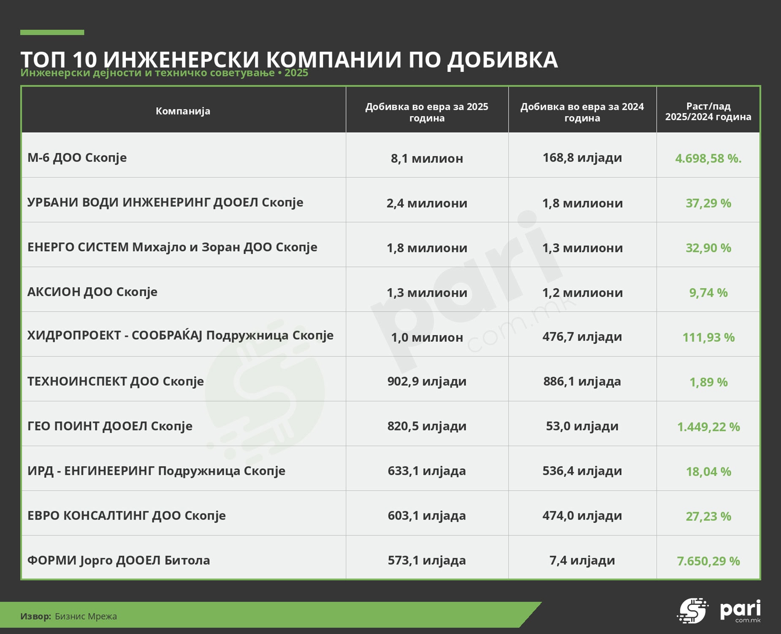Select the growth value '37,29 %'

[708, 203]
